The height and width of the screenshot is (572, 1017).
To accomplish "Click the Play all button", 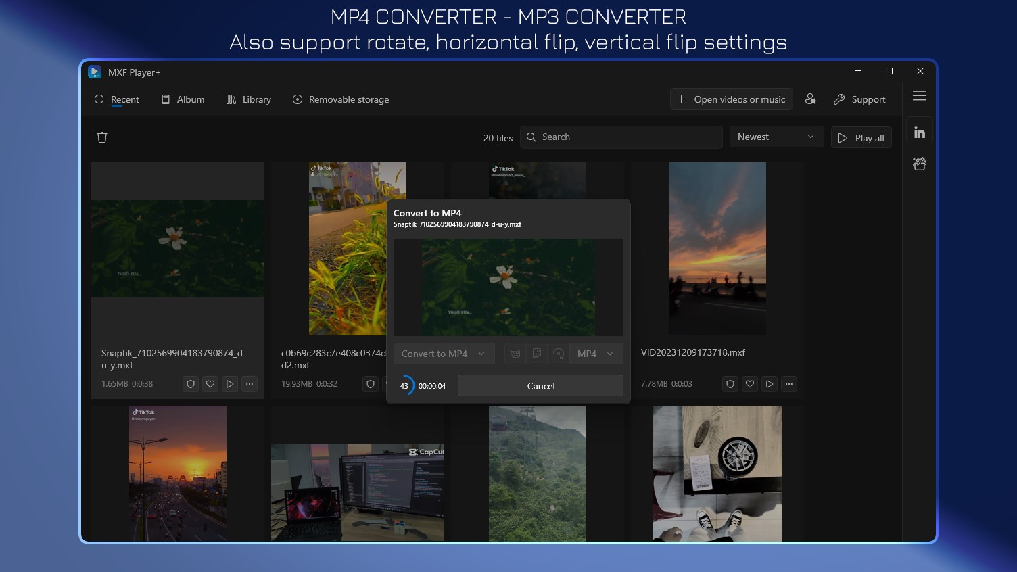I will [x=861, y=137].
